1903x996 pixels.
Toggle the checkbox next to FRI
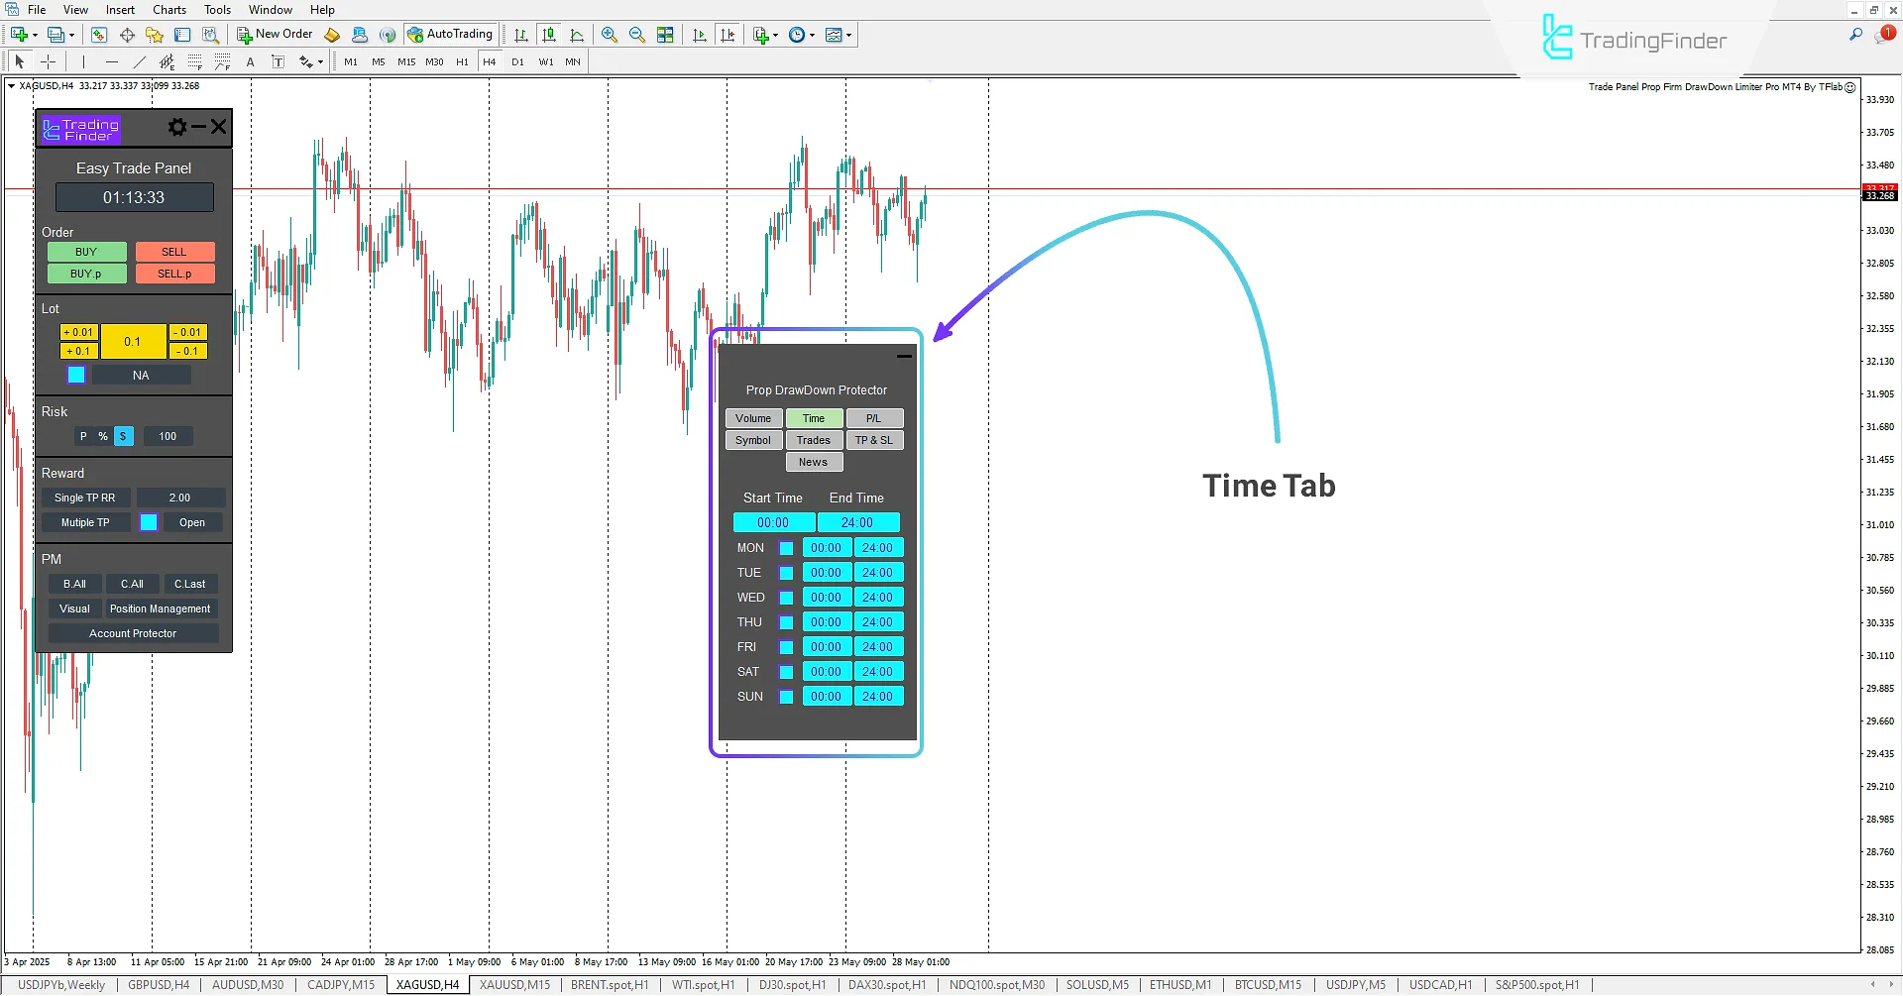[x=787, y=646]
